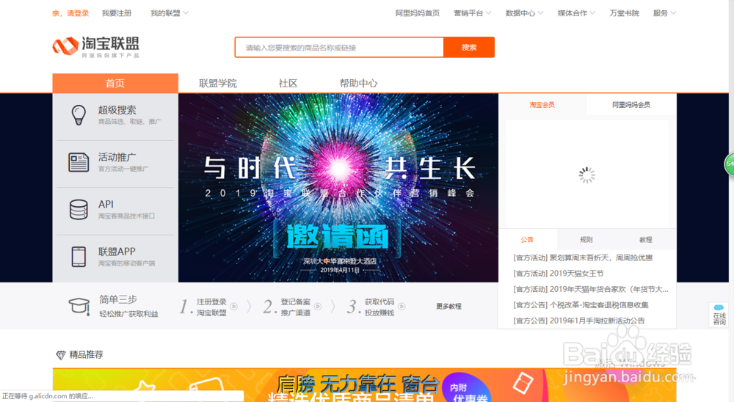The height and width of the screenshot is (402, 734).
Task: Click the play icon beside 登记备案 step
Action: tap(318, 307)
